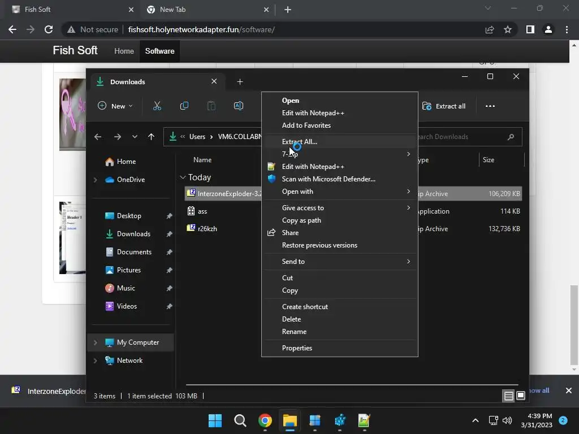Go forward in File Explorer
579x434 pixels.
tap(118, 137)
